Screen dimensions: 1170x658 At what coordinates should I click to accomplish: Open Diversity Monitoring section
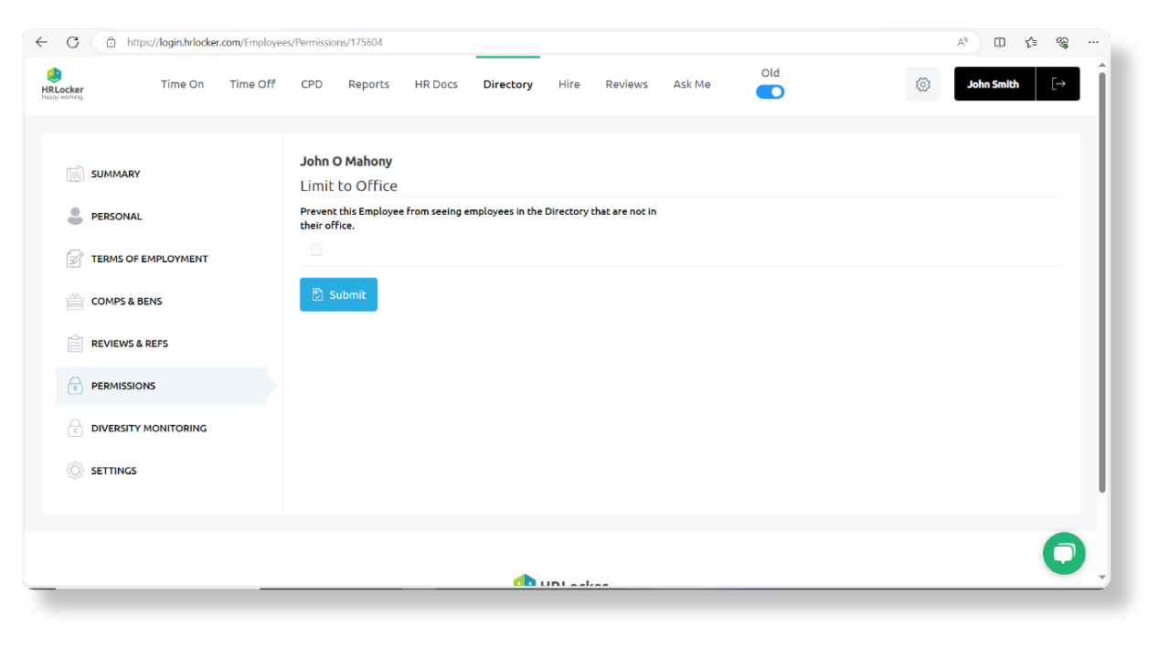(148, 428)
